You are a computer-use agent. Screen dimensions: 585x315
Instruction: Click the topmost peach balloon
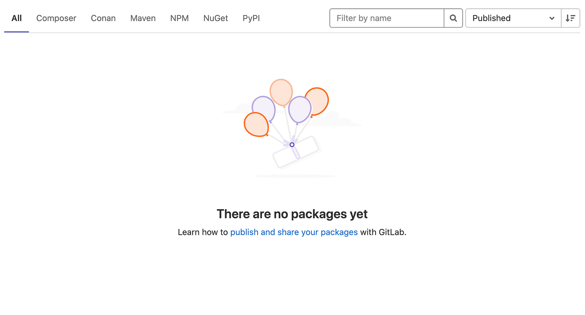[x=281, y=92]
